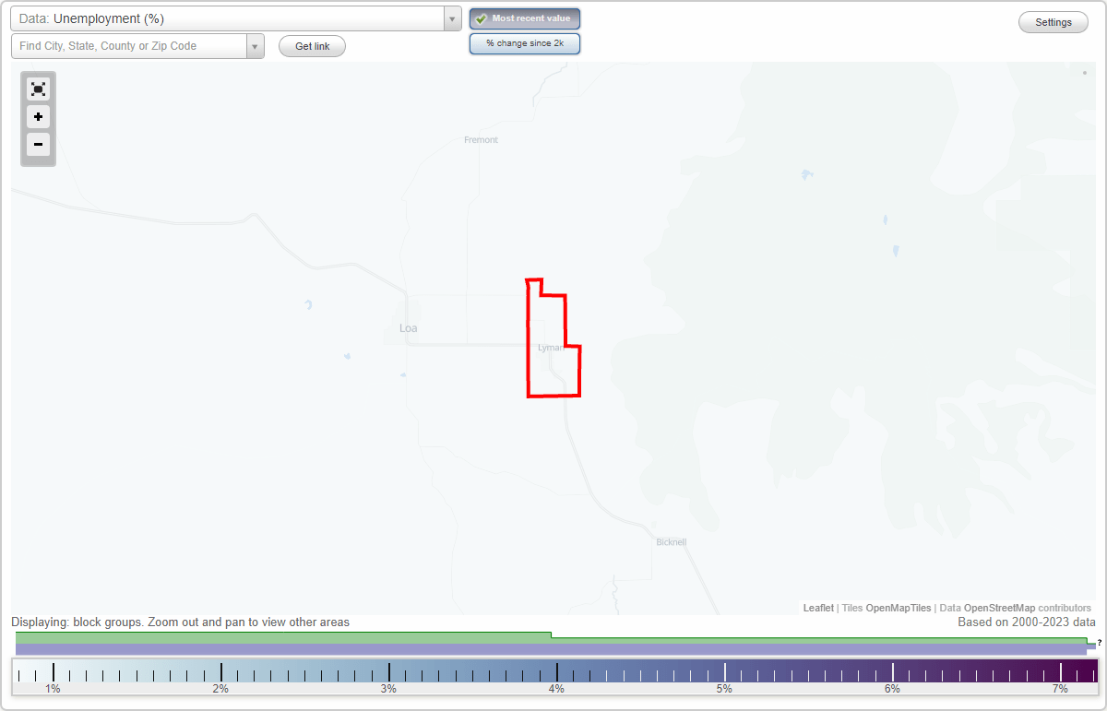Open the location search dropdown arrow
Image resolution: width=1107 pixels, height=711 pixels.
pos(256,45)
